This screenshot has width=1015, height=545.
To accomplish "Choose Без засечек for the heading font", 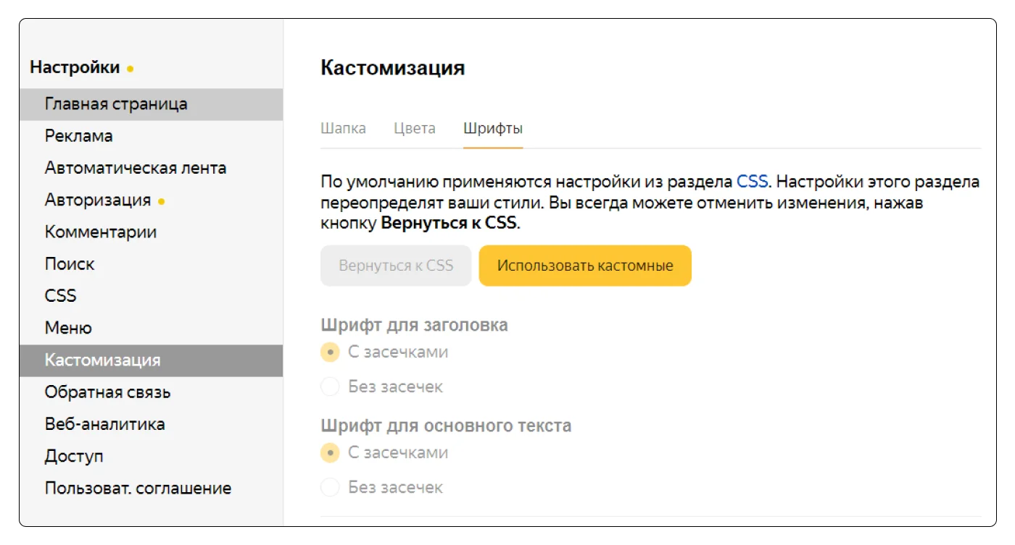I will pos(330,387).
